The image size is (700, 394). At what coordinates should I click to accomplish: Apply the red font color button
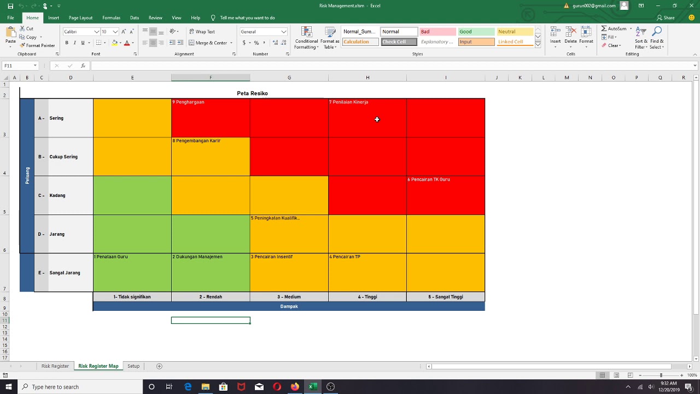pos(127,43)
